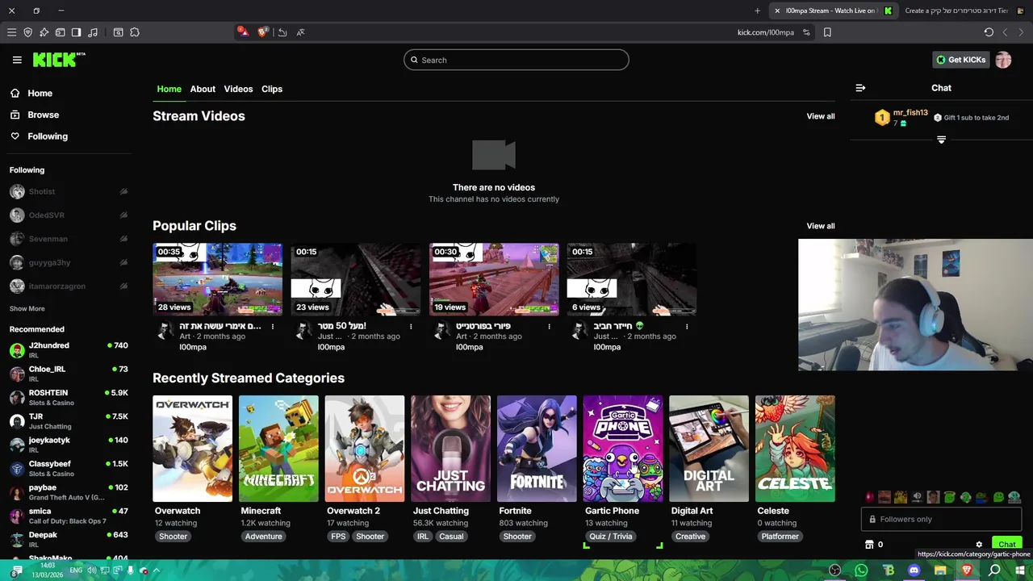1033x581 pixels.
Task: Open the Celeste category card
Action: (795, 449)
